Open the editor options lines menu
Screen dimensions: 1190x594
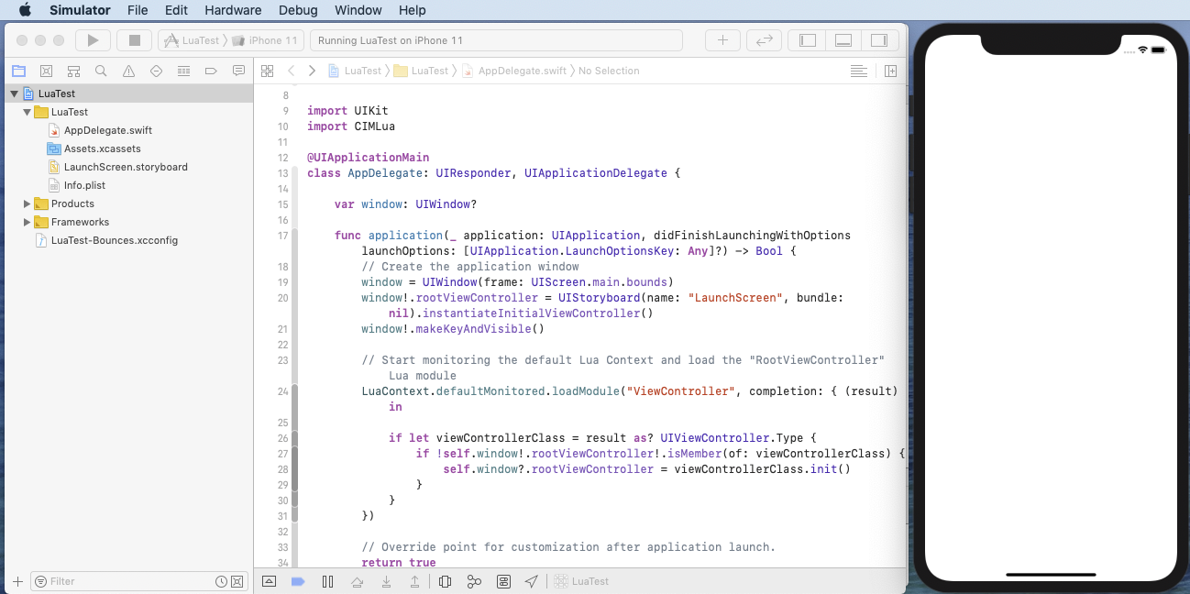(858, 71)
